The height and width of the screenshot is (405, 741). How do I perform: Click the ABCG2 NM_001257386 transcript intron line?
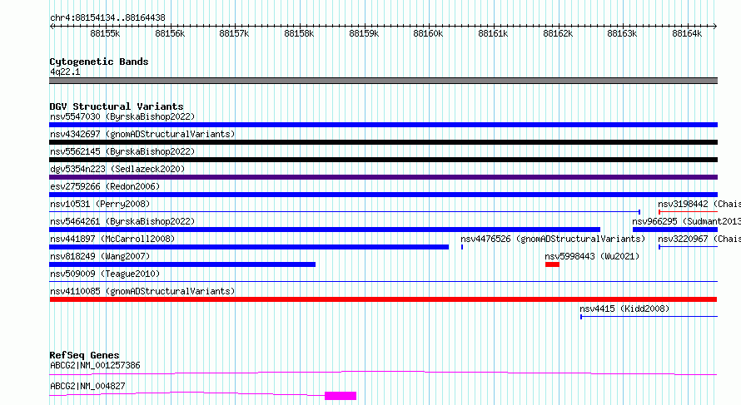[x=383, y=373]
